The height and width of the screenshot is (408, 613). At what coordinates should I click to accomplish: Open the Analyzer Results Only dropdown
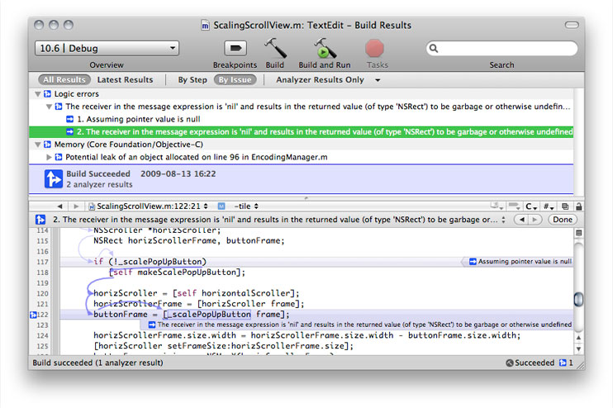coord(328,80)
